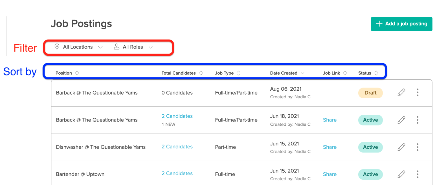Open kebab menu for Bartender @ Uptown row
The image size is (446, 185).
coord(418,174)
